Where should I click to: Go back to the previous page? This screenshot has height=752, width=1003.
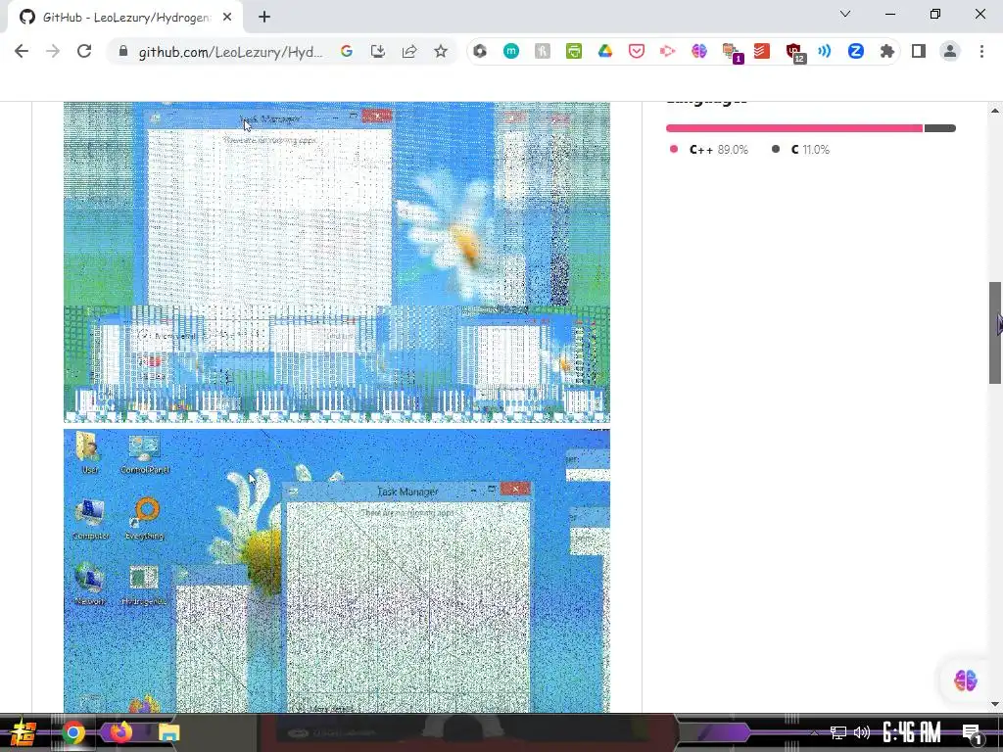pyautogui.click(x=22, y=51)
